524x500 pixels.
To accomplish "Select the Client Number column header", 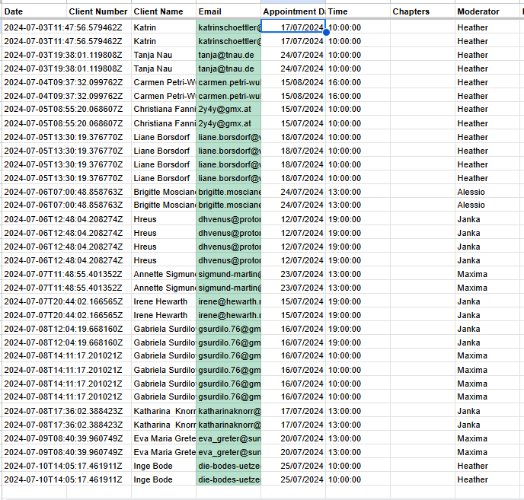I will pos(99,11).
